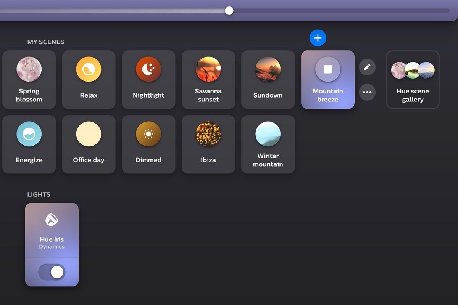Edit Mountain breeze with pencil icon

(x=367, y=67)
